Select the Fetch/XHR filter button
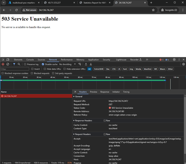 pyautogui.click(x=99, y=69)
